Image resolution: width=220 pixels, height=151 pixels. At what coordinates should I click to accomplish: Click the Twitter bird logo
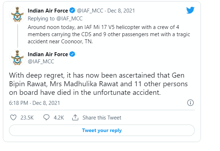190,10
